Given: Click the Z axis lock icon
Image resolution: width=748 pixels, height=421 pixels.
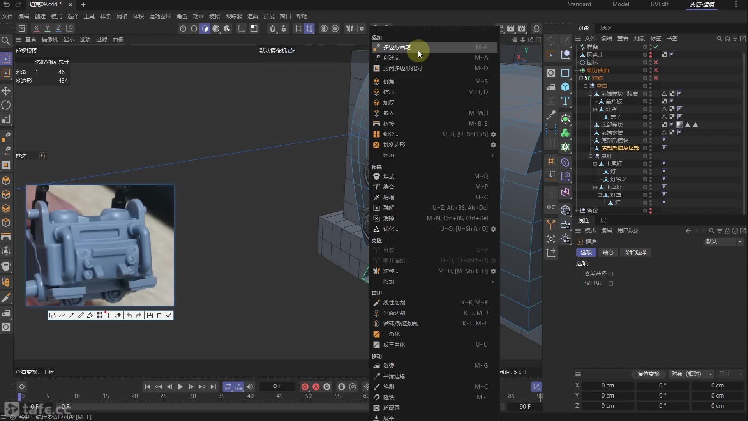Looking at the screenshot, I should 58,28.
